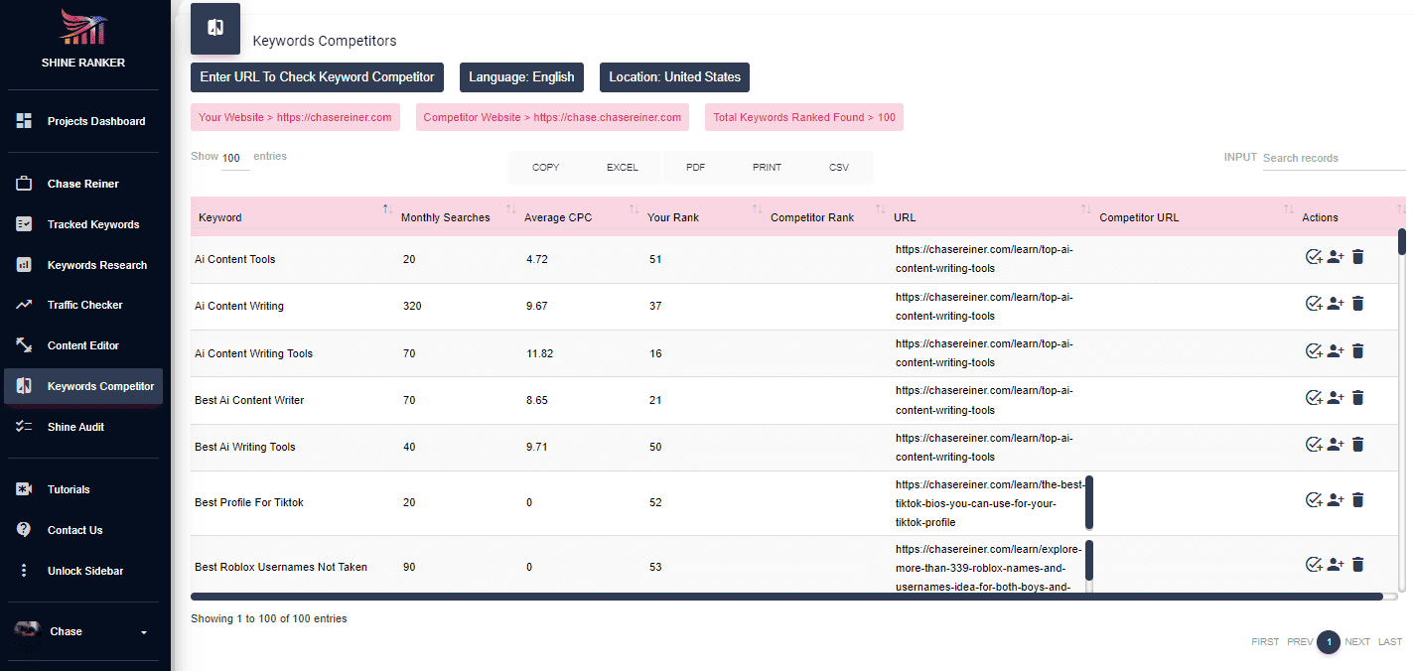Export table with CSV button
The image size is (1414, 671).
click(x=839, y=168)
